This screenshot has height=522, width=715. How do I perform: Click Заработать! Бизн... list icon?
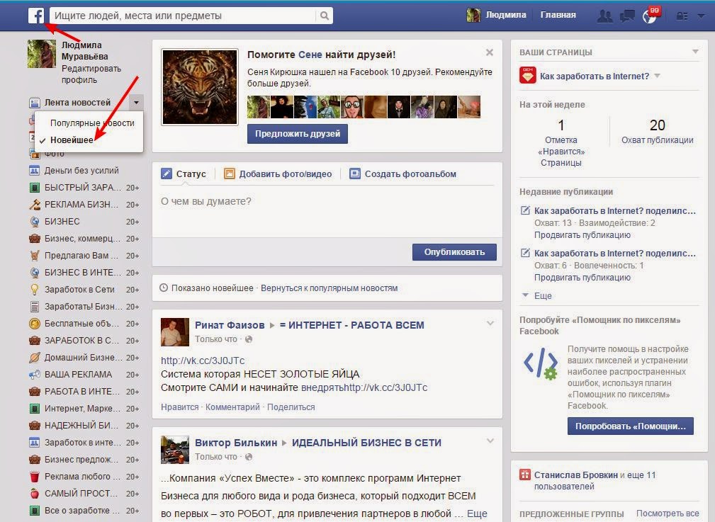[34, 307]
